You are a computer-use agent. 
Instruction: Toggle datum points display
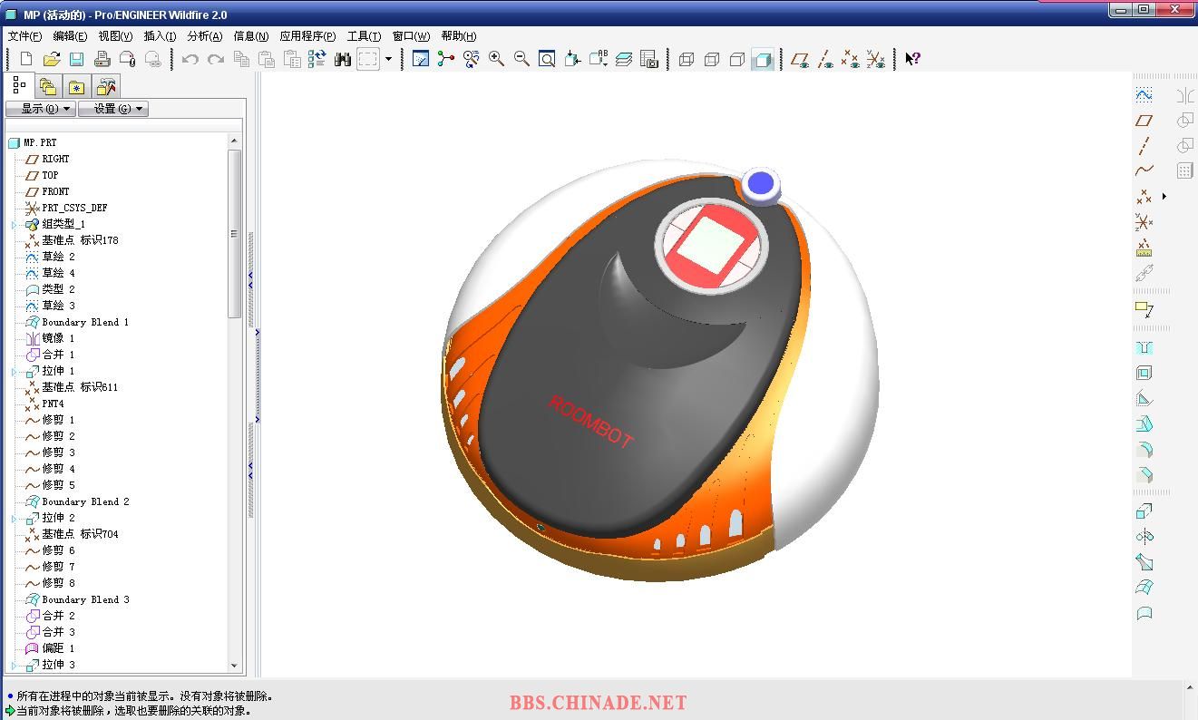(x=851, y=59)
